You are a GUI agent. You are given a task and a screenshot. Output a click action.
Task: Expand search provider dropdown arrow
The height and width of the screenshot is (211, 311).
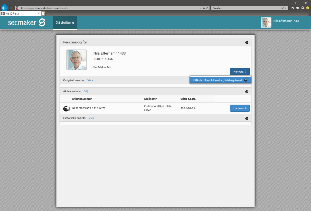point(286,8)
